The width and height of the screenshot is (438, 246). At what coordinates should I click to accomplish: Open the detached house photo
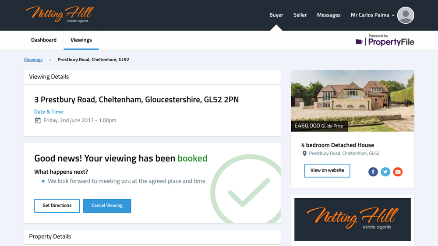pyautogui.click(x=352, y=101)
